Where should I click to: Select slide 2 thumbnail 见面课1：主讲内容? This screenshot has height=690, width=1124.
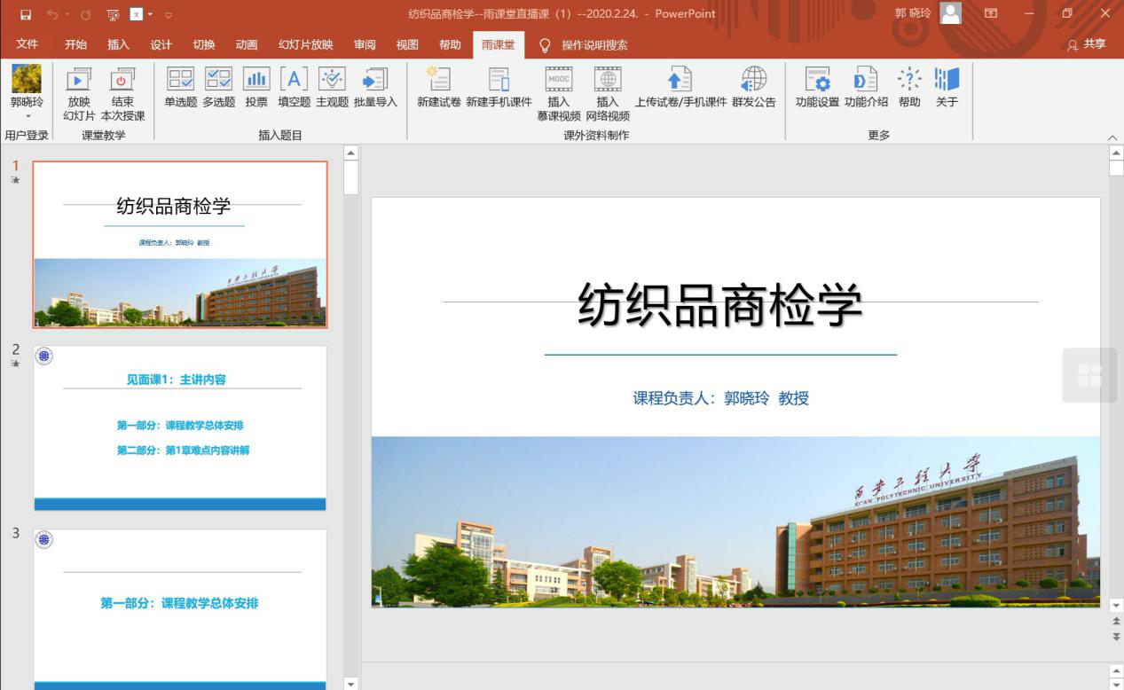pos(180,427)
